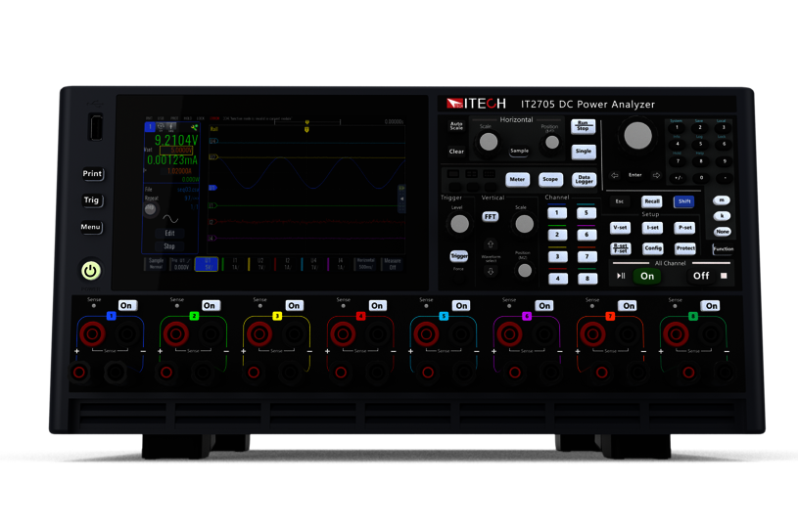Tap the Edit button on the display
The width and height of the screenshot is (798, 530).
169,234
